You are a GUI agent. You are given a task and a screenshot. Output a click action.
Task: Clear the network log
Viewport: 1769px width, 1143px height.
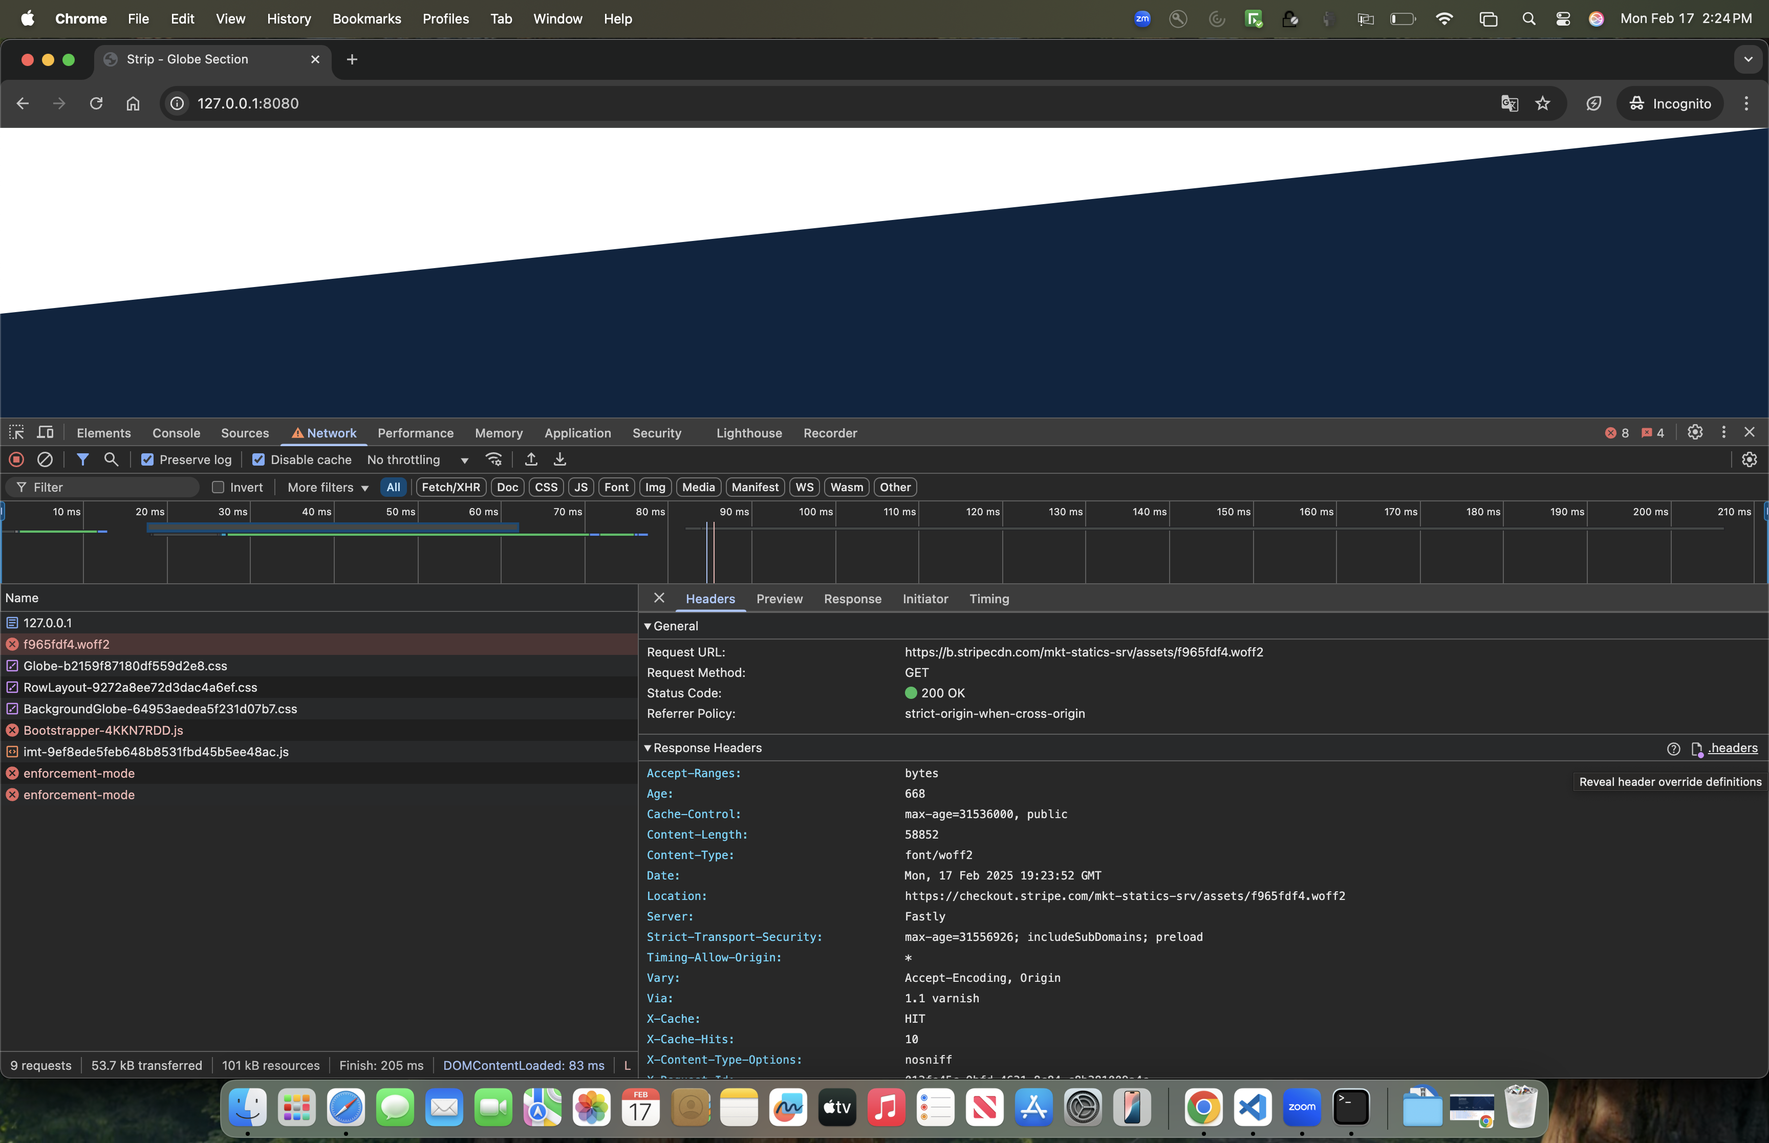click(45, 459)
